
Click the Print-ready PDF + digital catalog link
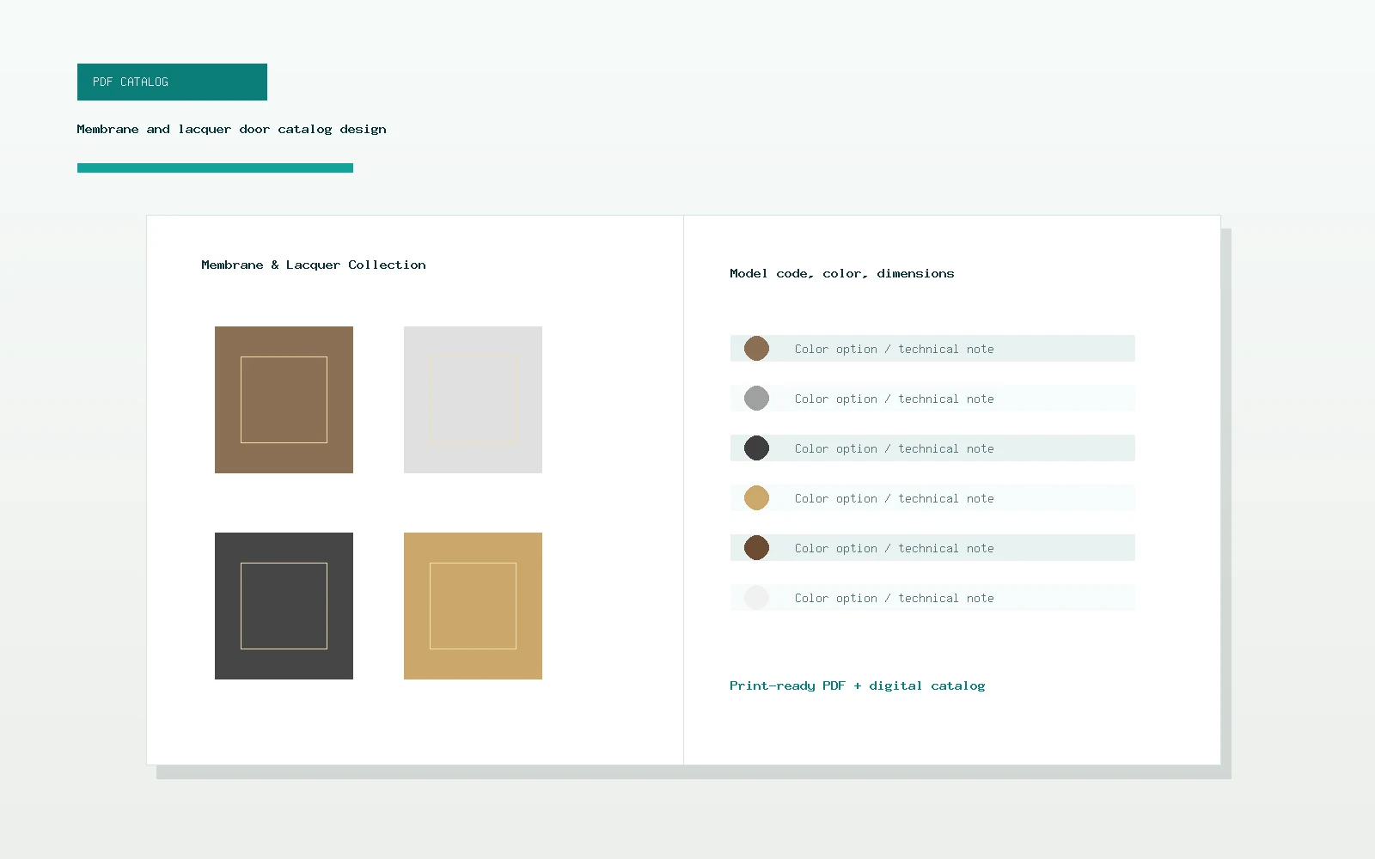(x=857, y=685)
